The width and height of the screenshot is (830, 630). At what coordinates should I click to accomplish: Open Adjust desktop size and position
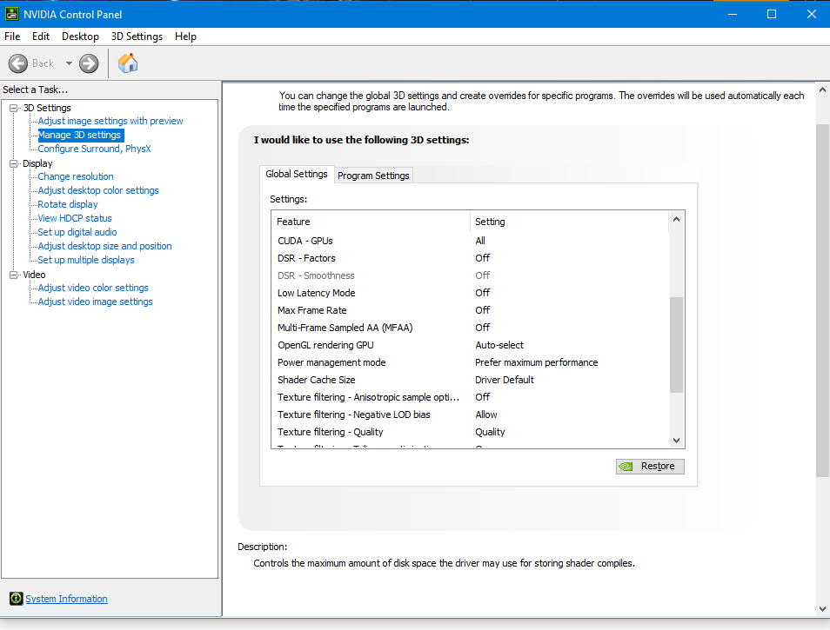click(104, 246)
